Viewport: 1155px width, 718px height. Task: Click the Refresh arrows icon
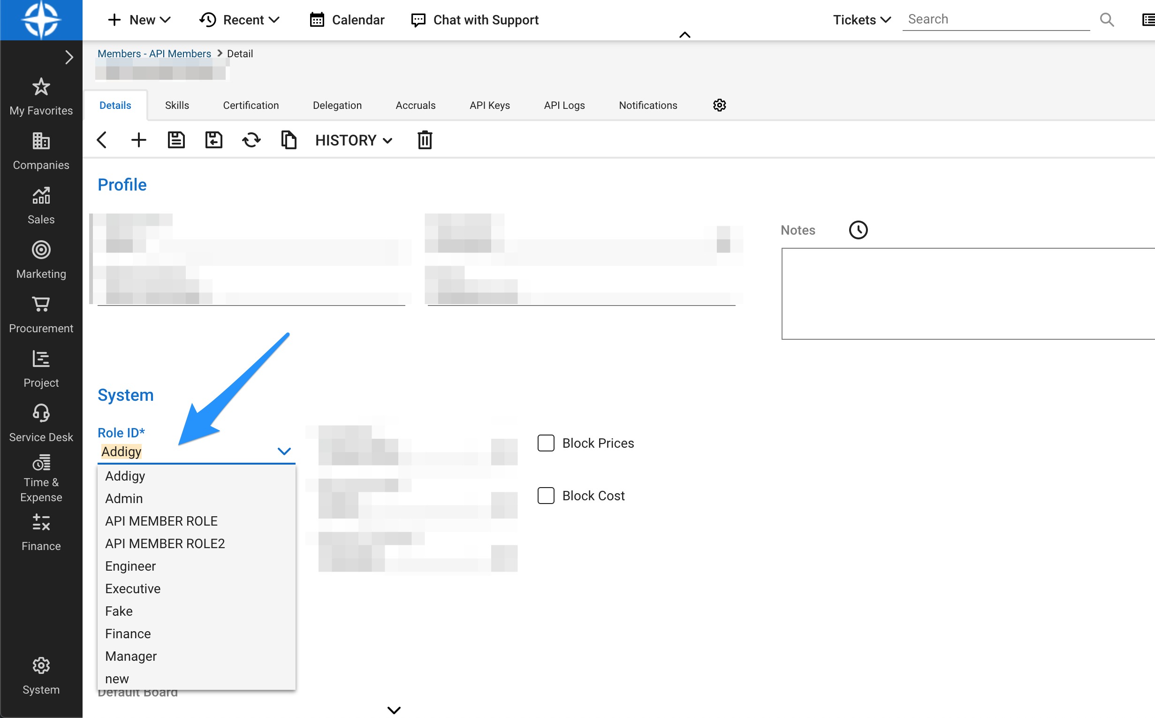tap(251, 140)
